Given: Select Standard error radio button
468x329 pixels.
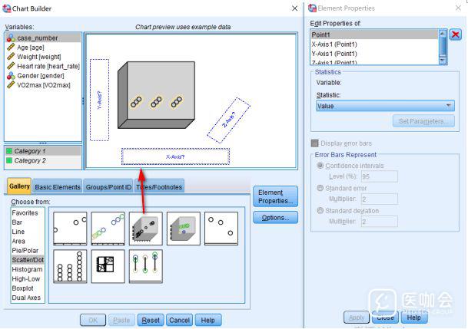Looking at the screenshot, I should click(x=320, y=187).
